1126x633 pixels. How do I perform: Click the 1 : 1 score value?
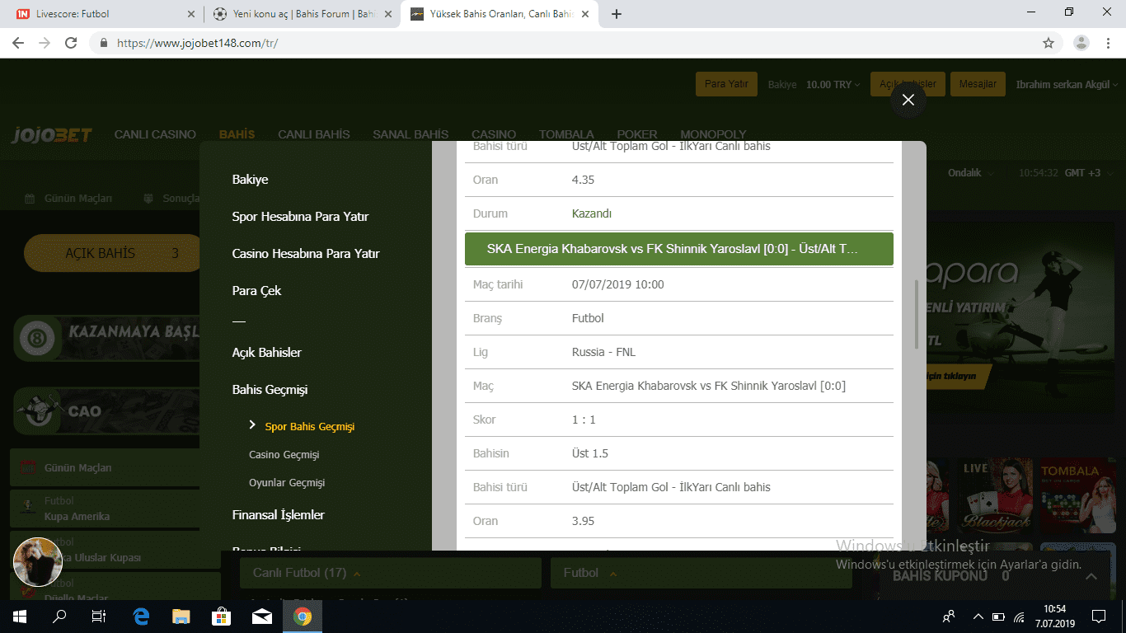click(584, 420)
